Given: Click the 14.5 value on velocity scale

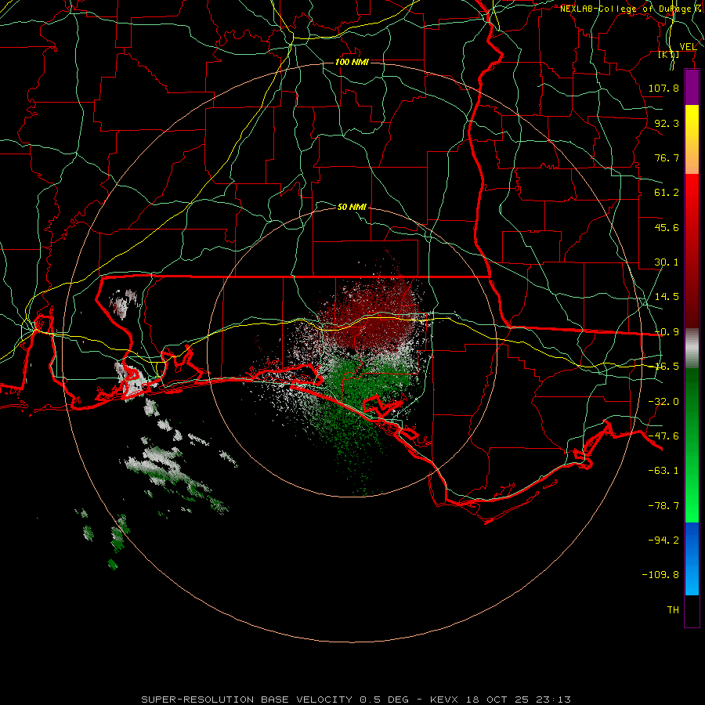Looking at the screenshot, I should point(667,297).
